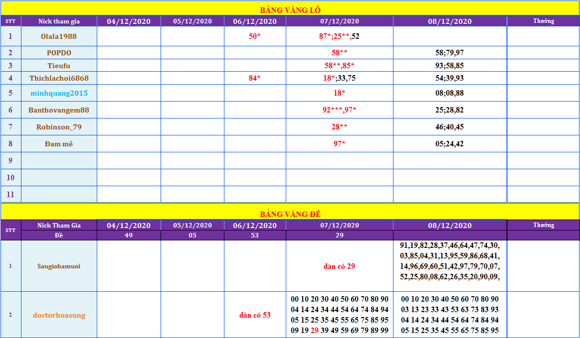Click the 'Nick Tham Gia' header in the Đề table
The height and width of the screenshot is (338, 580).
click(x=59, y=225)
